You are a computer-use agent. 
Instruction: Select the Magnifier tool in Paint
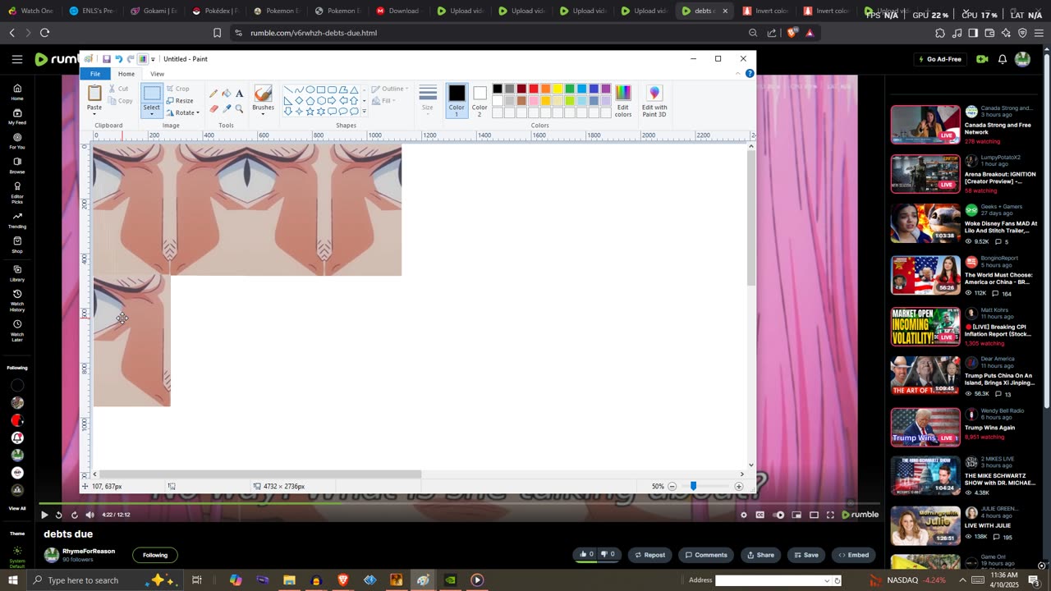click(239, 108)
